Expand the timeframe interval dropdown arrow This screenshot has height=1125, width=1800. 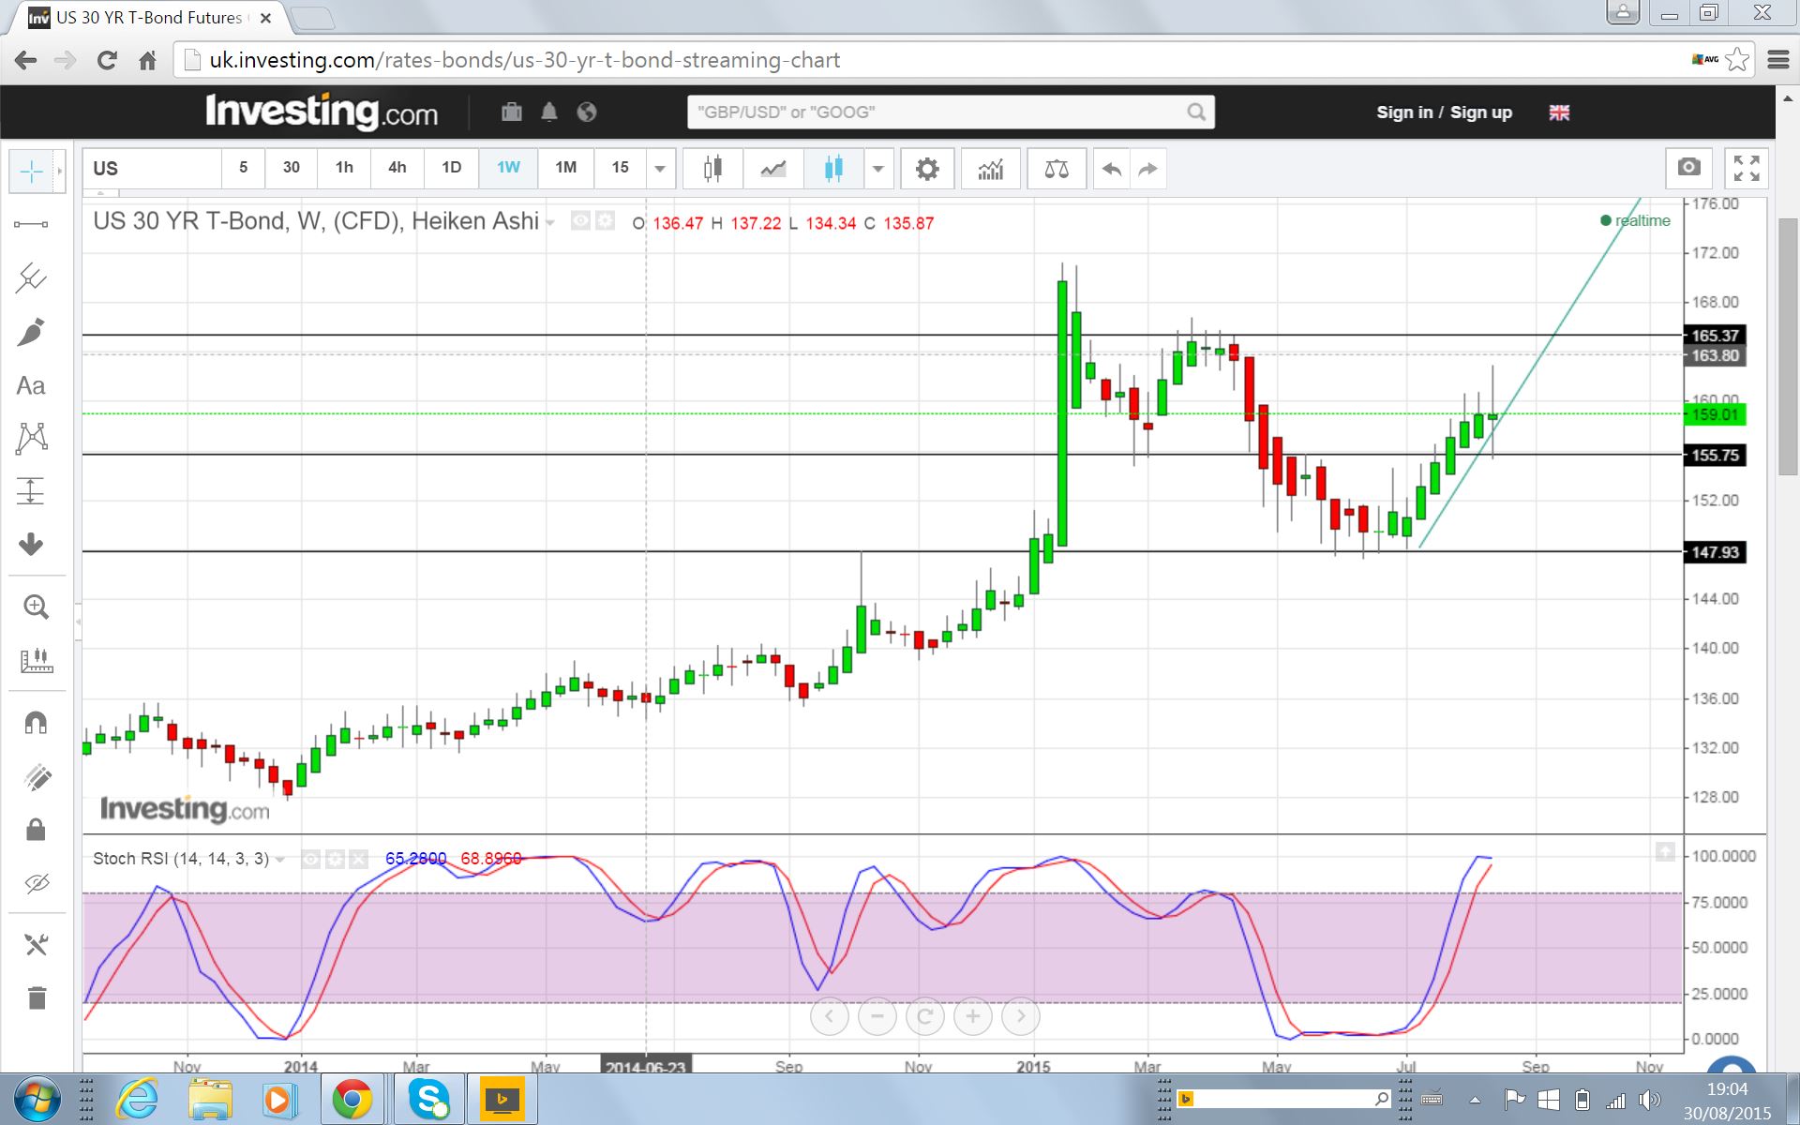660,169
